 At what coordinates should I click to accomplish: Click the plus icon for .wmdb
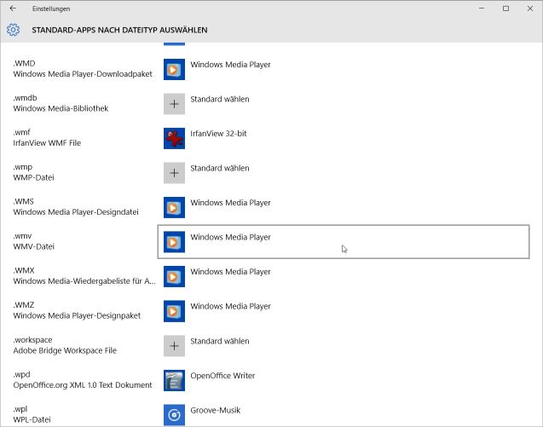point(174,104)
